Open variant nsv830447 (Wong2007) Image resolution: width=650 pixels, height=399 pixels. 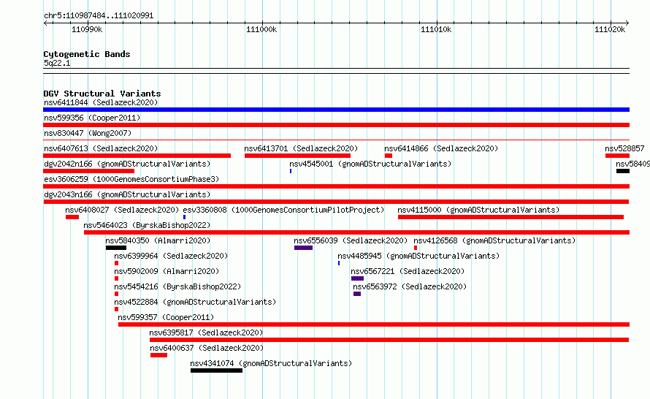(x=88, y=133)
